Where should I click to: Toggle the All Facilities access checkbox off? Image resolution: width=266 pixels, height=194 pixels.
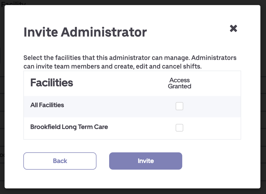pos(179,106)
